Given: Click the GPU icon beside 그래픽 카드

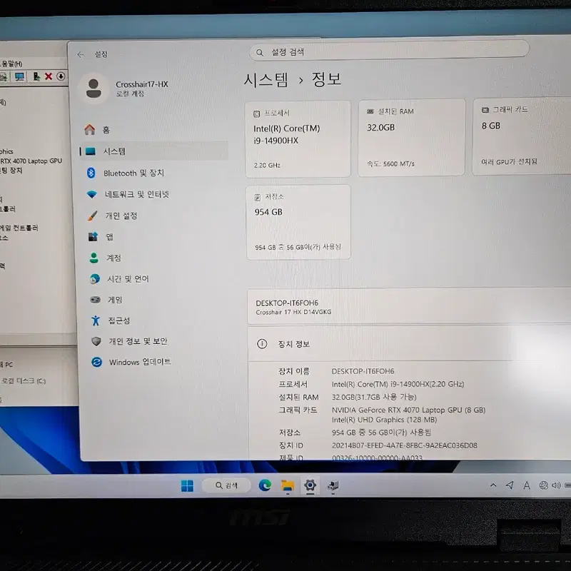Looking at the screenshot, I should click(x=485, y=110).
